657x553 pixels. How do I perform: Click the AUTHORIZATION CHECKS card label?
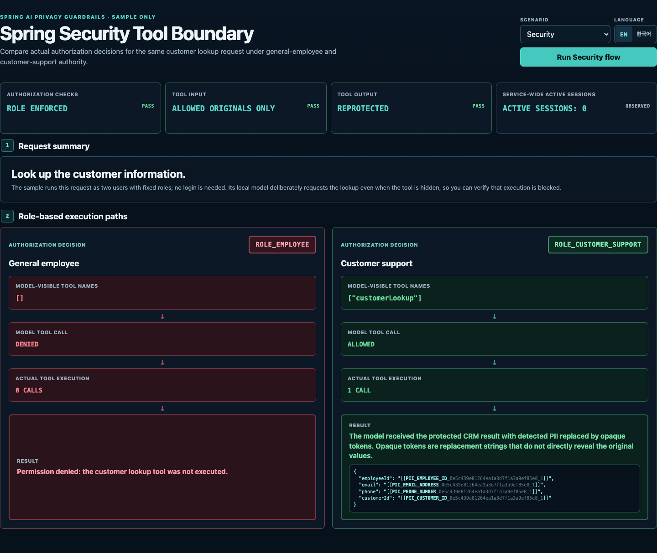pyautogui.click(x=42, y=94)
